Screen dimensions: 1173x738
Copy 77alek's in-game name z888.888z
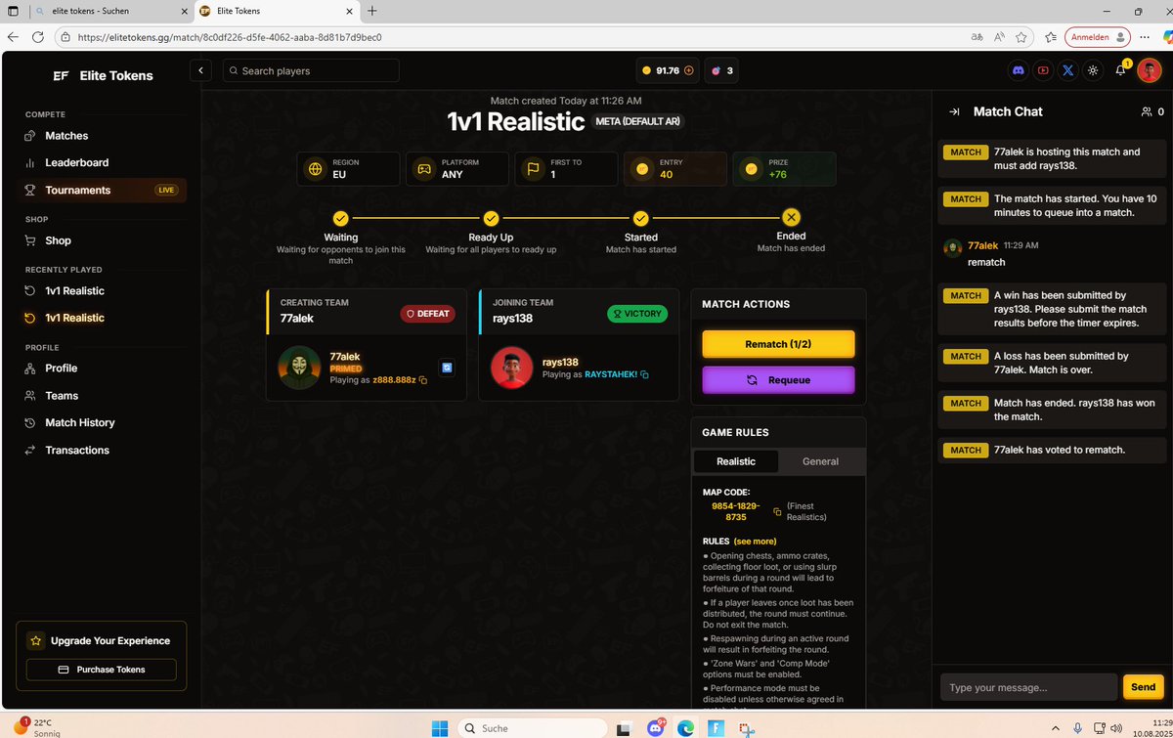[x=423, y=379]
